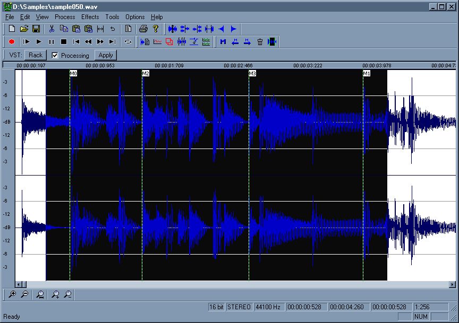
Task: Click the blue 'M' add marker icon
Action: (x=223, y=42)
